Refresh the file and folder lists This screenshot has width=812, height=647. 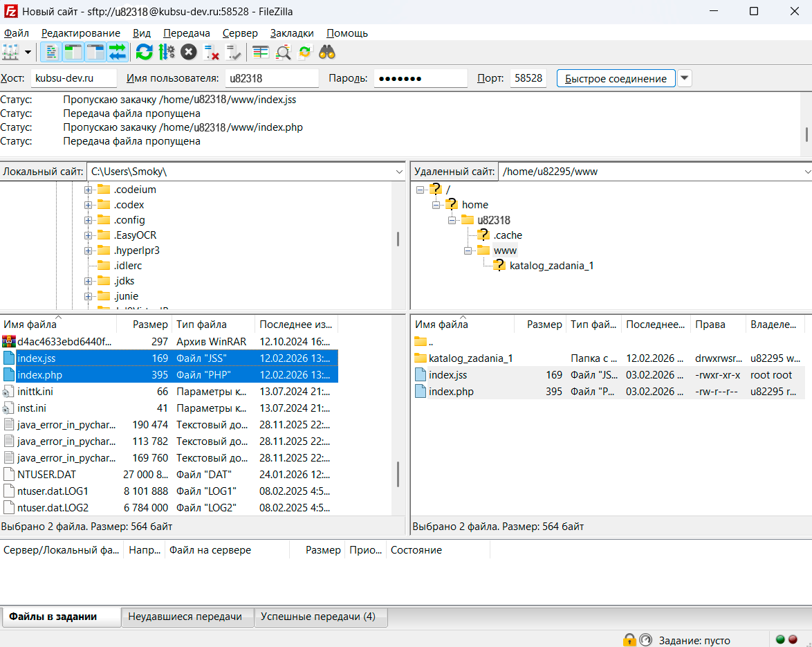point(144,53)
